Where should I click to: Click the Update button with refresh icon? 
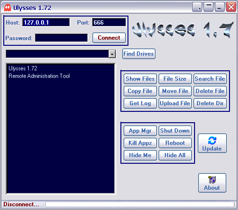[x=212, y=143]
